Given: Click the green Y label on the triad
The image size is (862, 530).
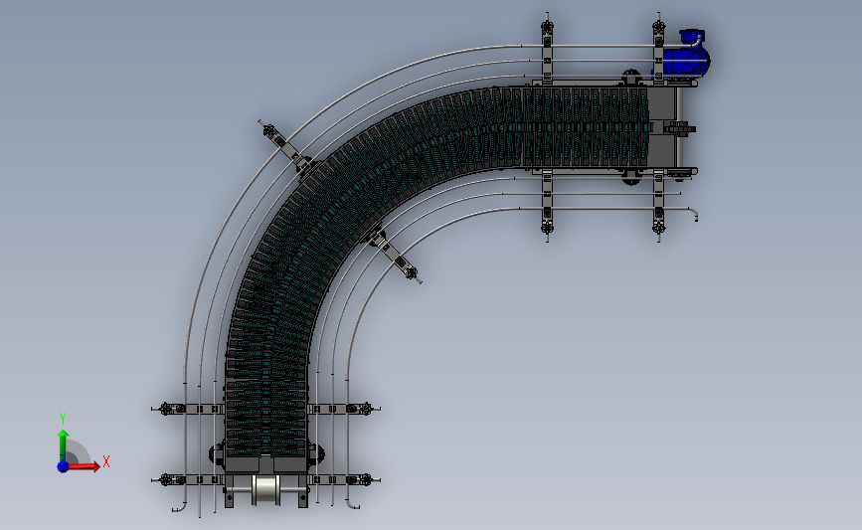Looking at the screenshot, I should 63,419.
